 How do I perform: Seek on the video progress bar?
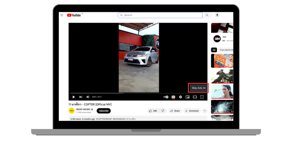138,93
